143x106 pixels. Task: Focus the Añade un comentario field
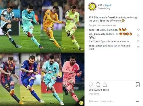112,101
